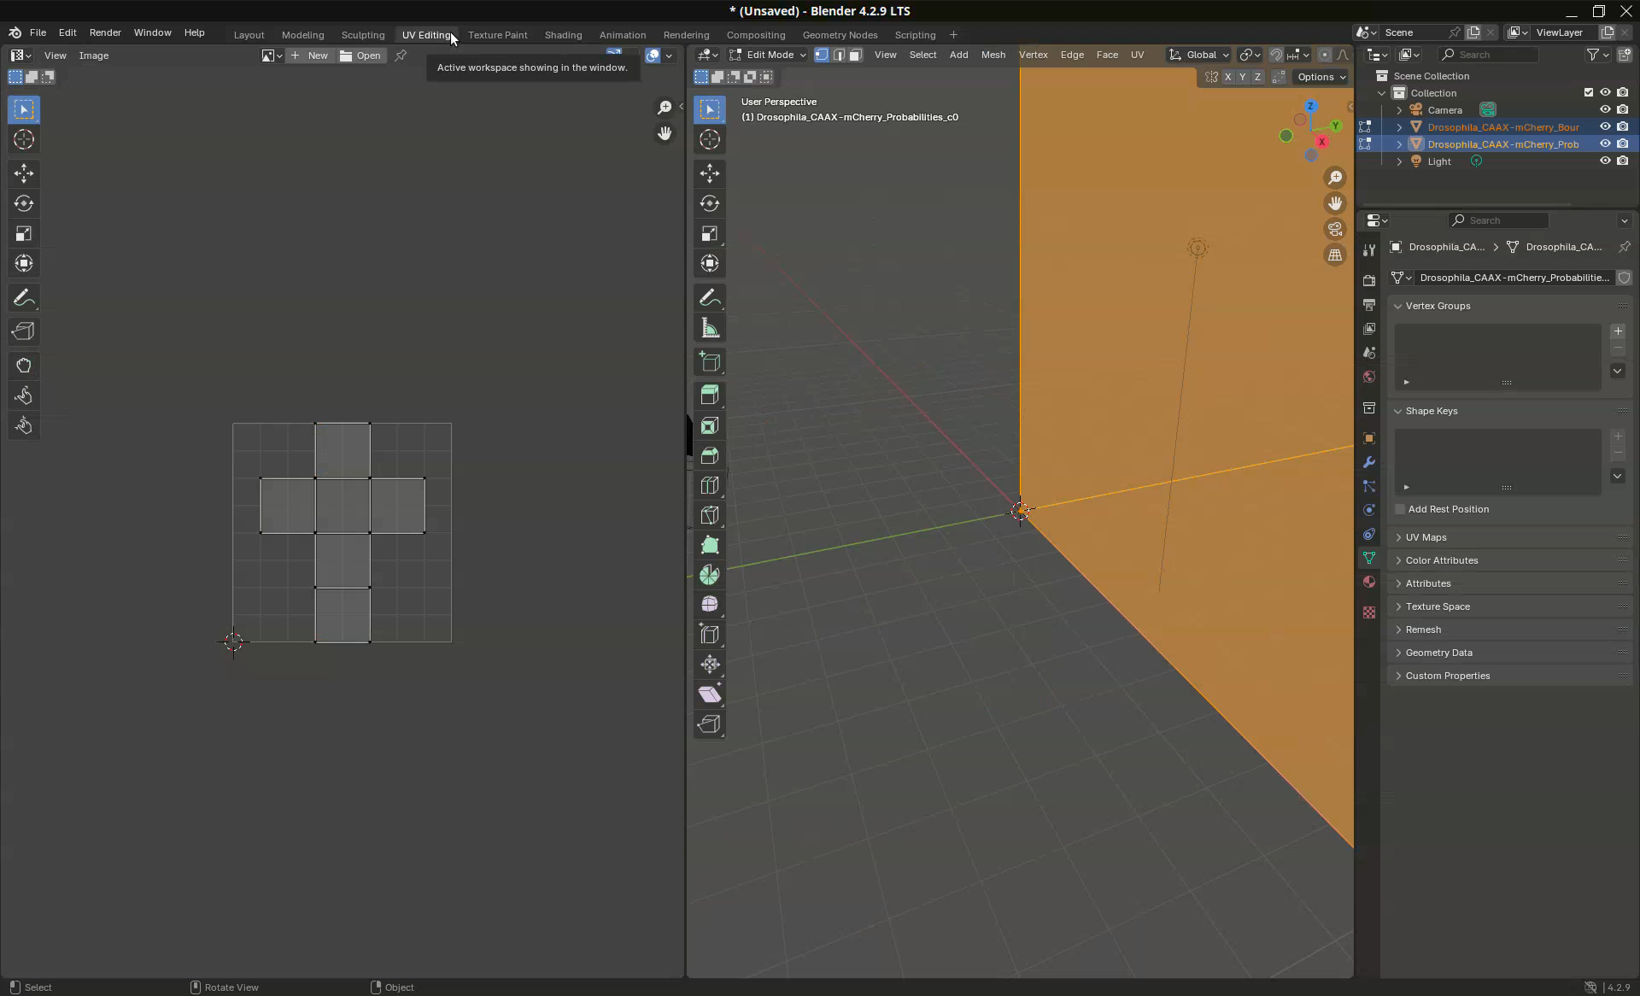Select the Grab tool in UV editor
This screenshot has height=996, width=1640.
point(24,366)
